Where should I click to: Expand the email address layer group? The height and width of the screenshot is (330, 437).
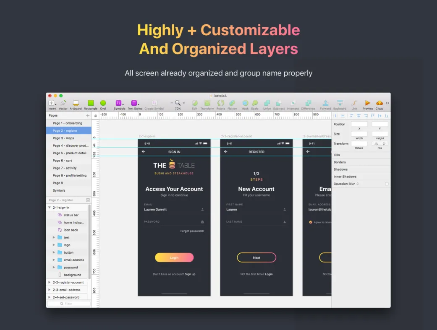(54, 260)
